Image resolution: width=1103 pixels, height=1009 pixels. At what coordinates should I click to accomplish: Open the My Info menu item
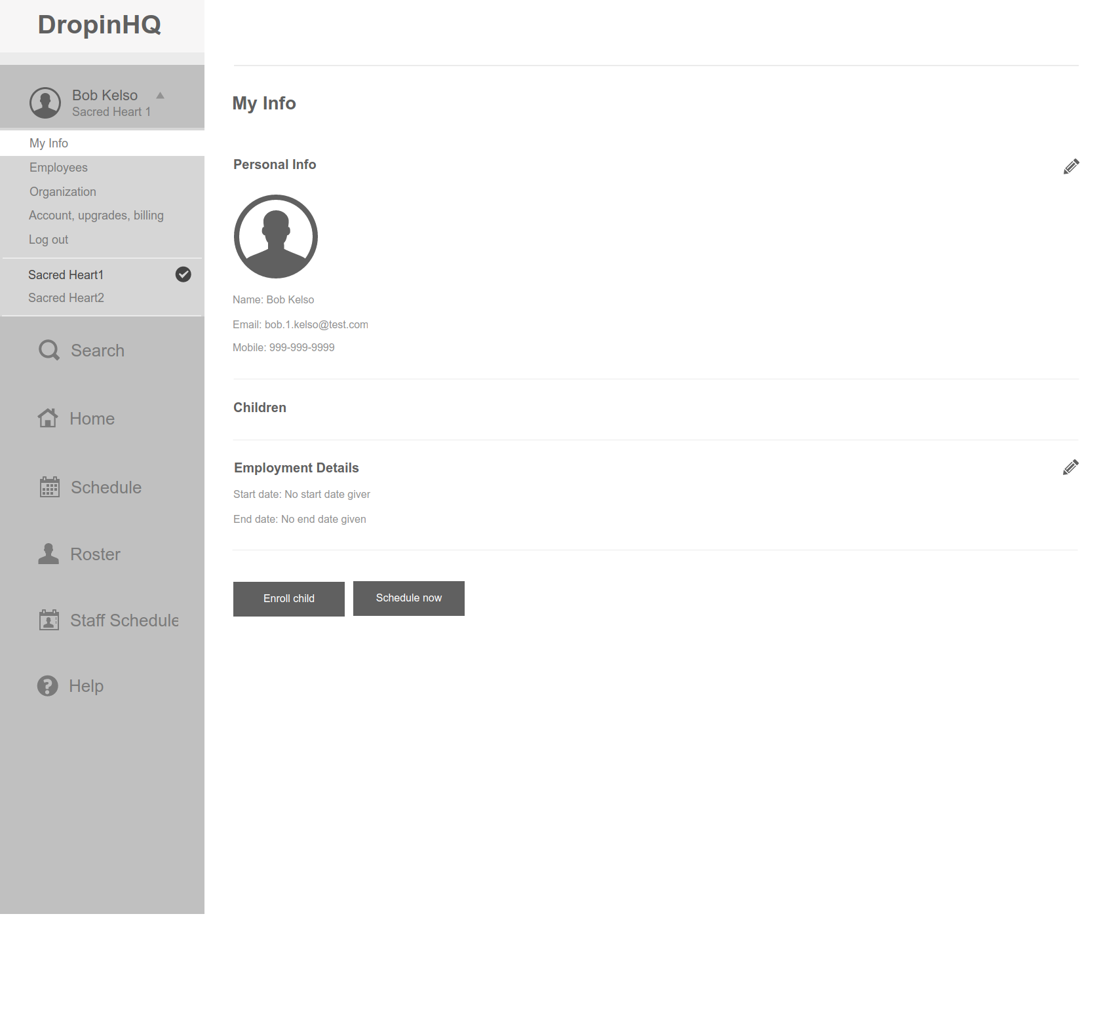click(102, 143)
